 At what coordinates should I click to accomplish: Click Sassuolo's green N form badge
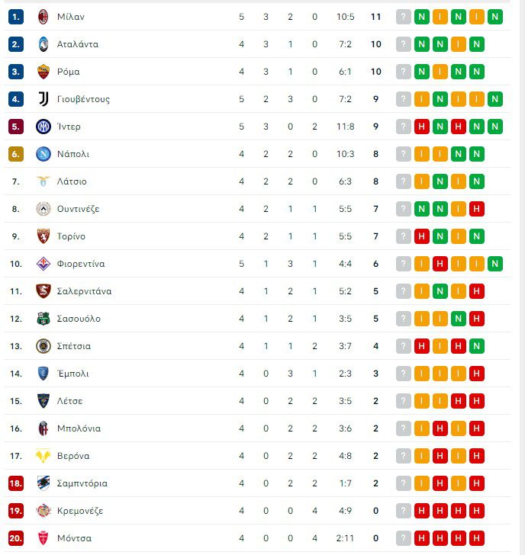pos(459,319)
